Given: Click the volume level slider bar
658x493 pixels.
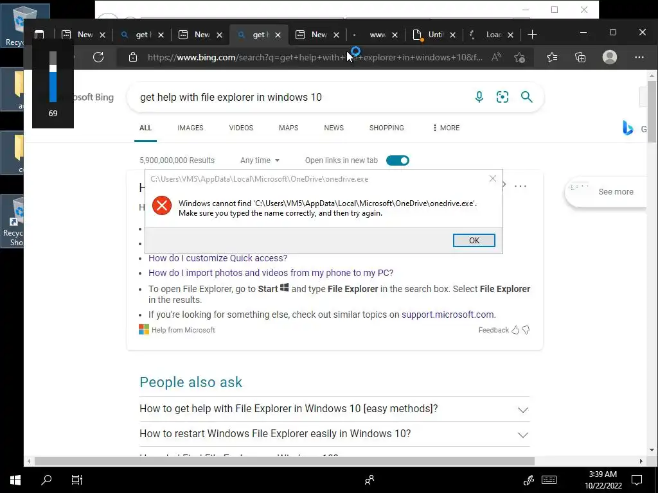Looking at the screenshot, I should (x=53, y=77).
